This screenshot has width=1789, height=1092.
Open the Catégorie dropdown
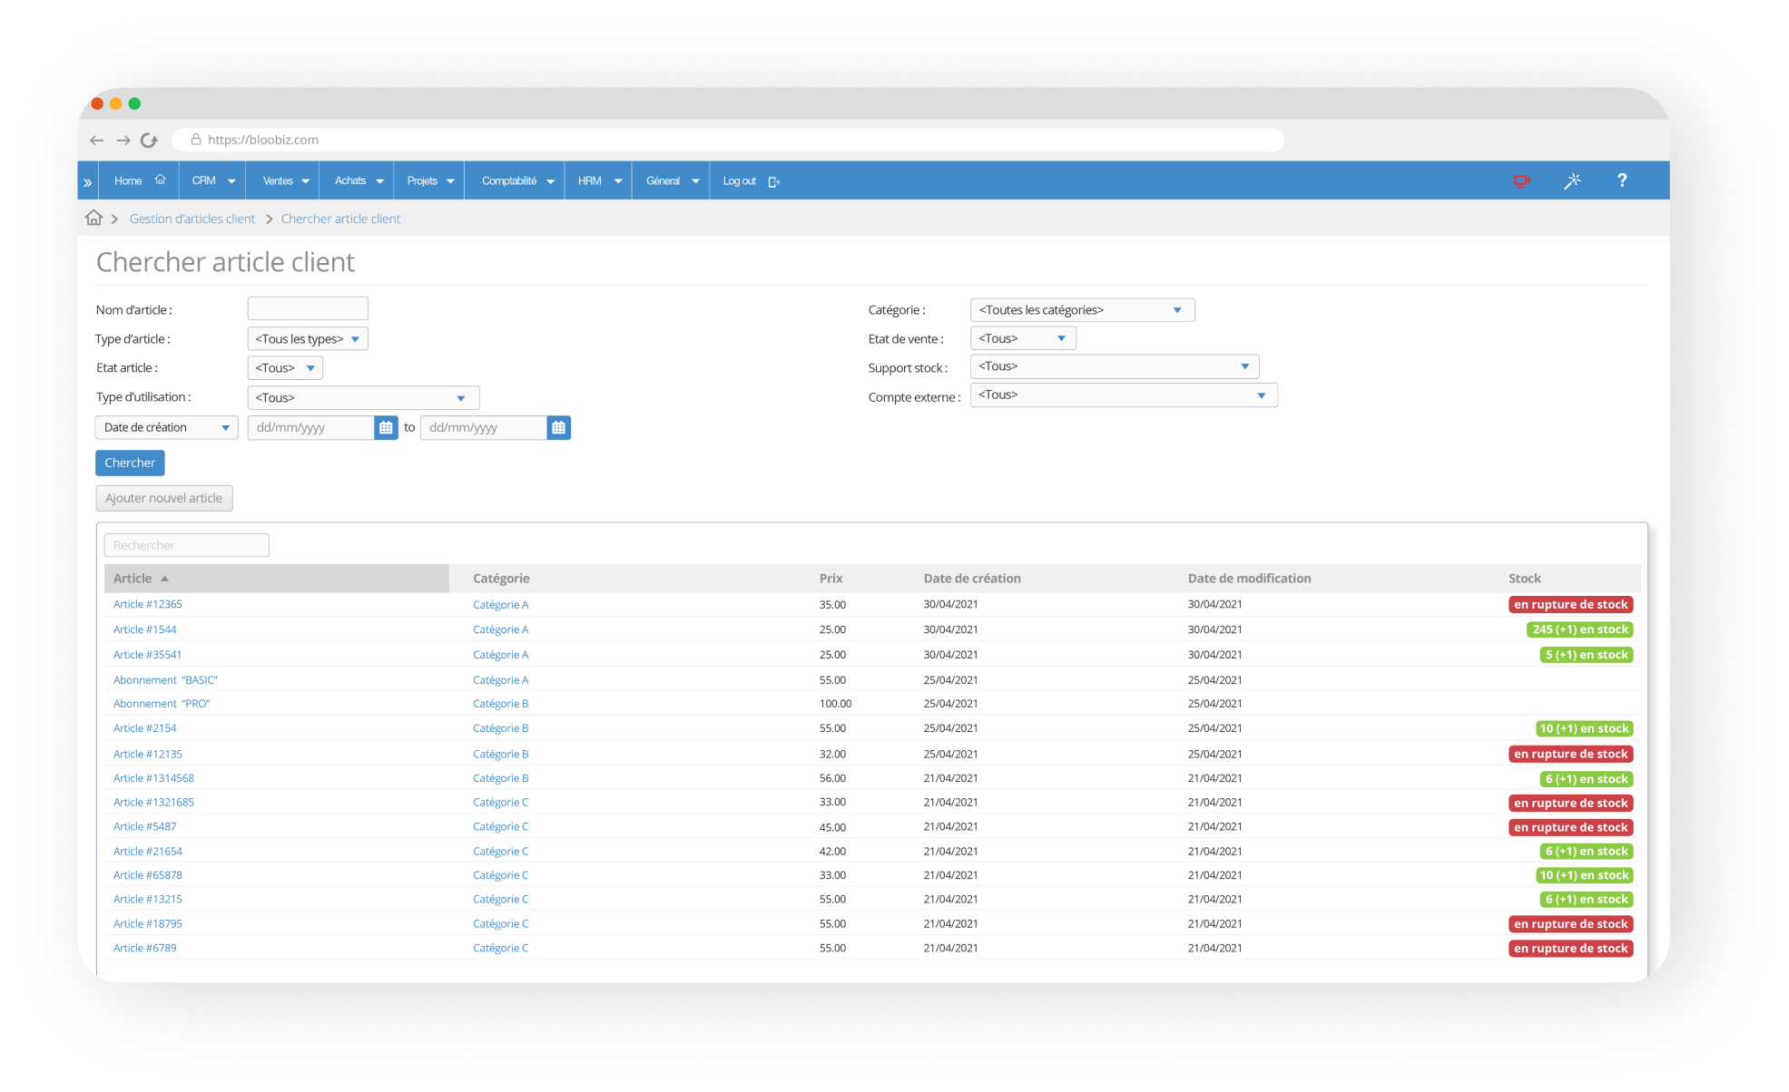[x=1082, y=310]
